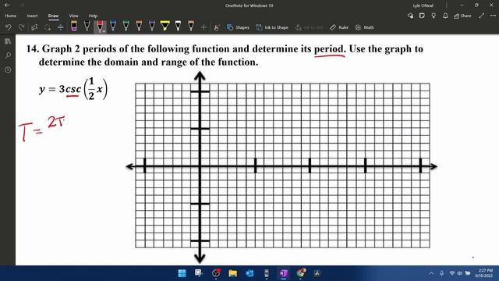This screenshot has height=281, width=499.
Task: Click the OneNote taskbar icon
Action: [283, 273]
